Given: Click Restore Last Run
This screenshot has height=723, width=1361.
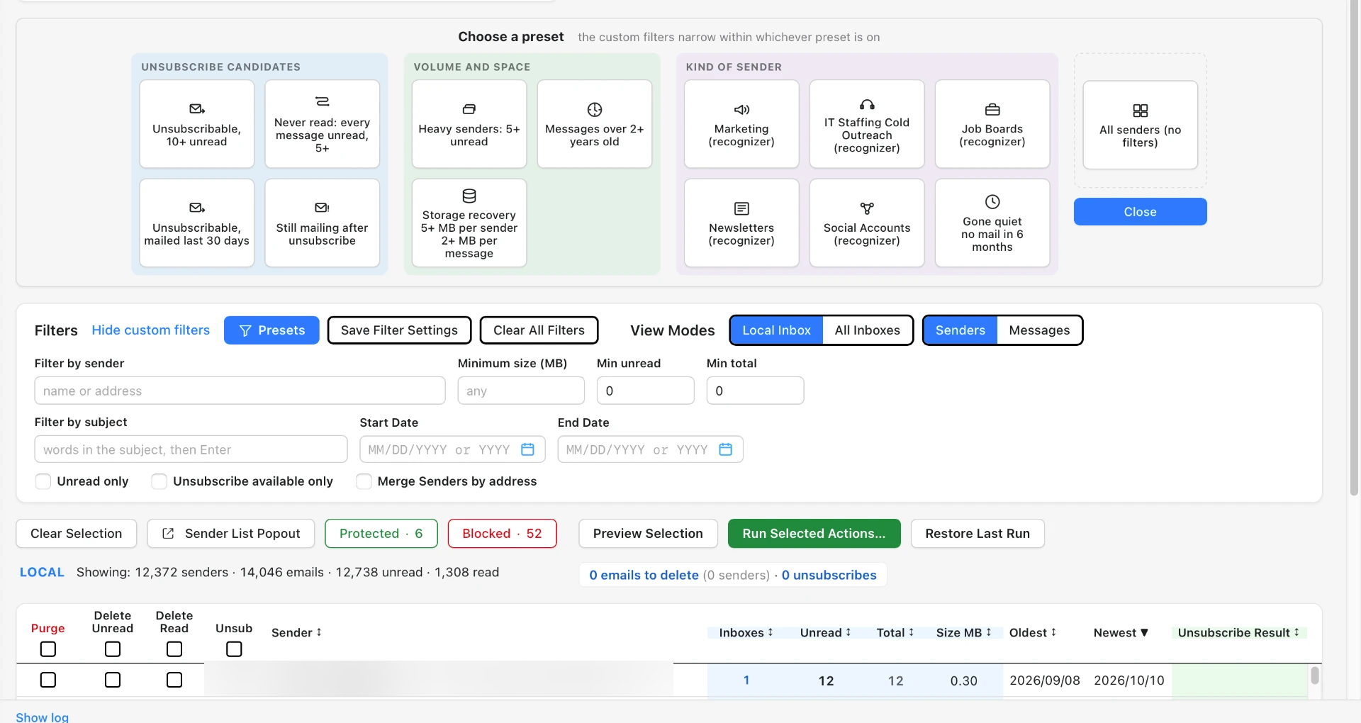Looking at the screenshot, I should point(978,534).
